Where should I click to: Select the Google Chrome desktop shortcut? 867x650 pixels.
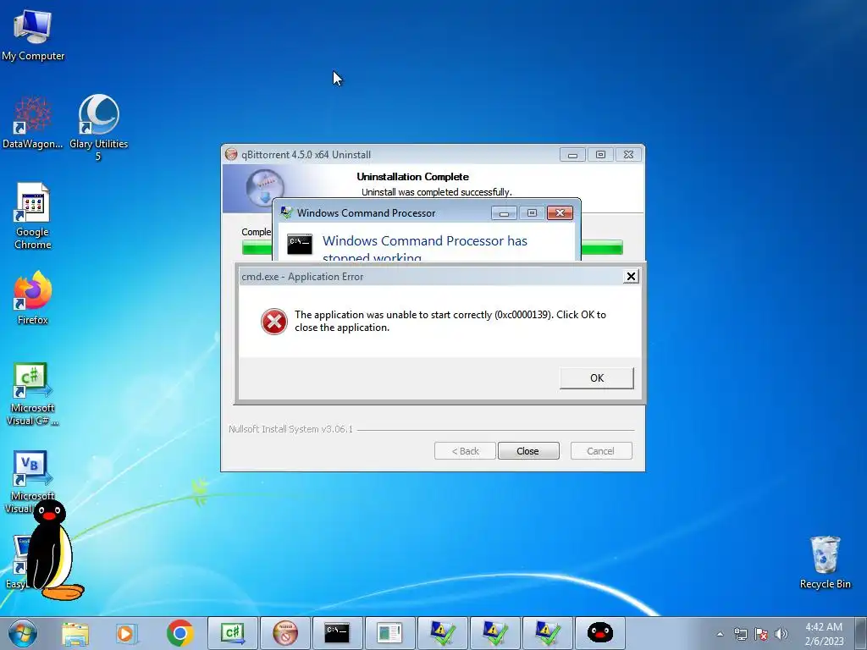coord(33,216)
